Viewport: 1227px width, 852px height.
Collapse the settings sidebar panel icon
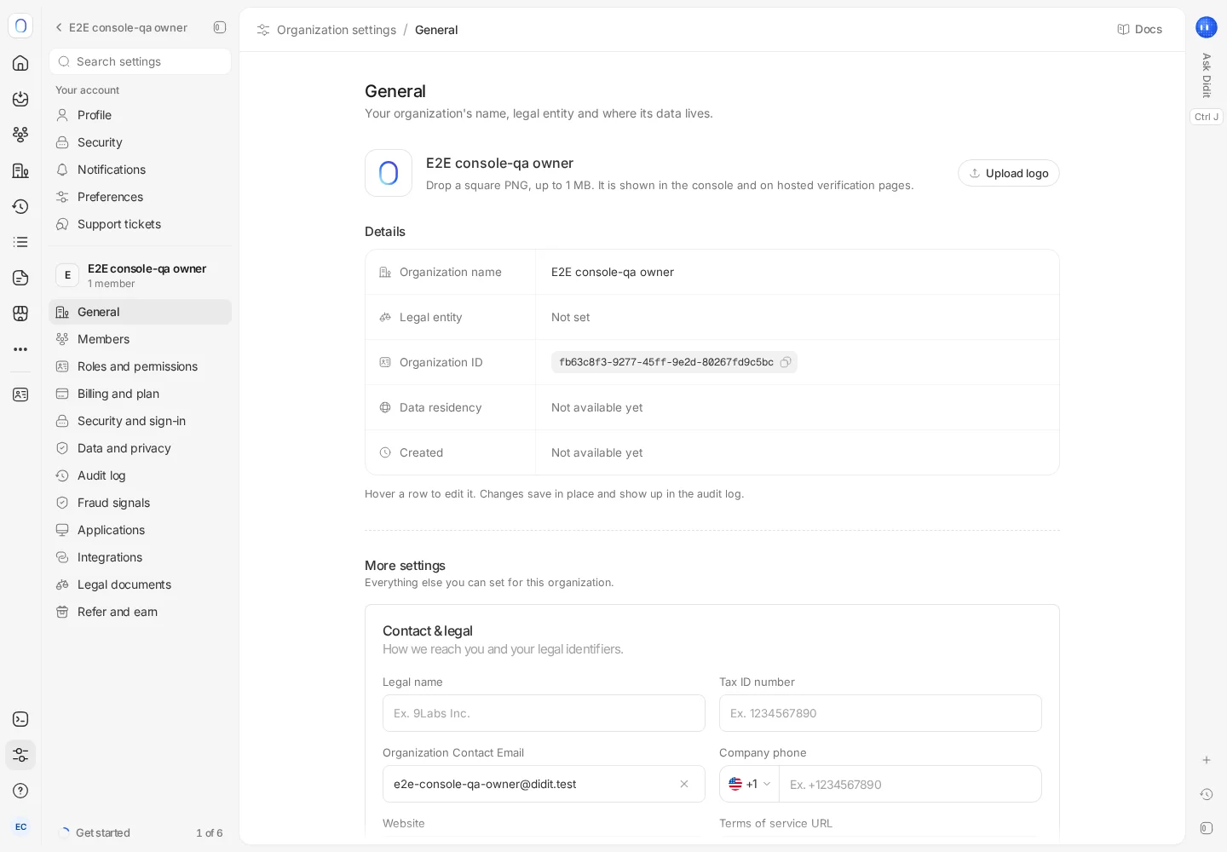coord(220,27)
